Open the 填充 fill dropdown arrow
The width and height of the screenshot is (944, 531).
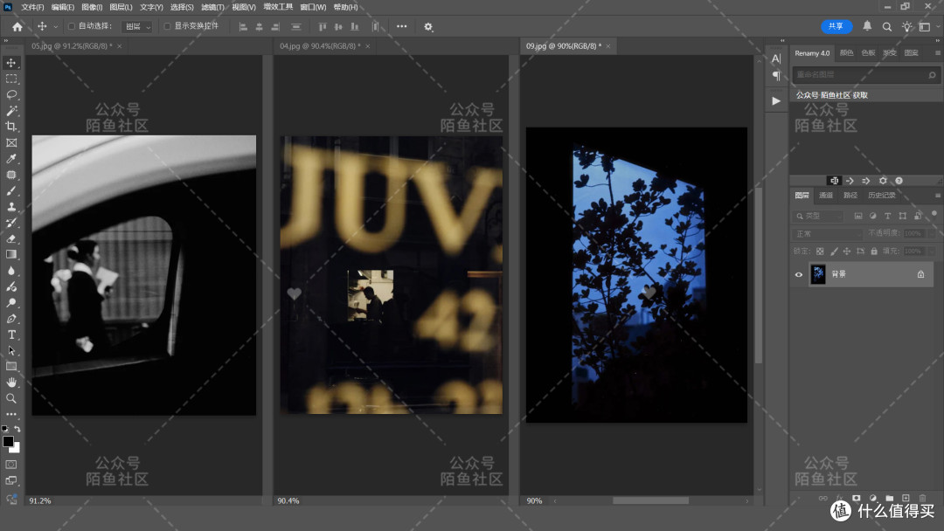click(x=932, y=252)
